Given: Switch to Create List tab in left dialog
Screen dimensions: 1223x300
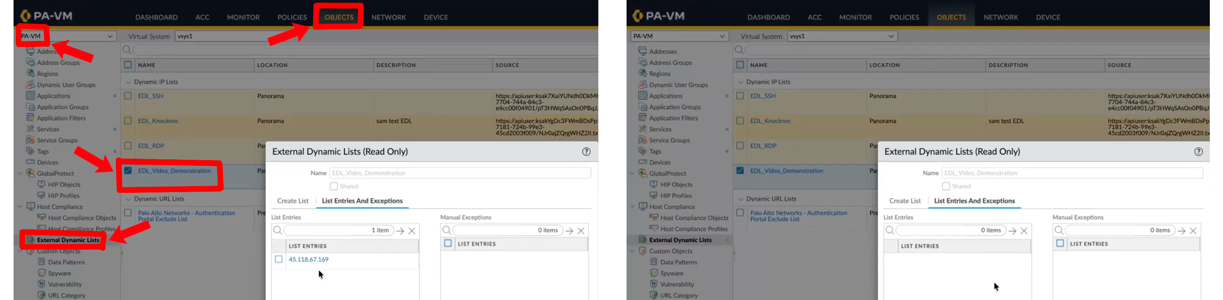Looking at the screenshot, I should pos(292,201).
